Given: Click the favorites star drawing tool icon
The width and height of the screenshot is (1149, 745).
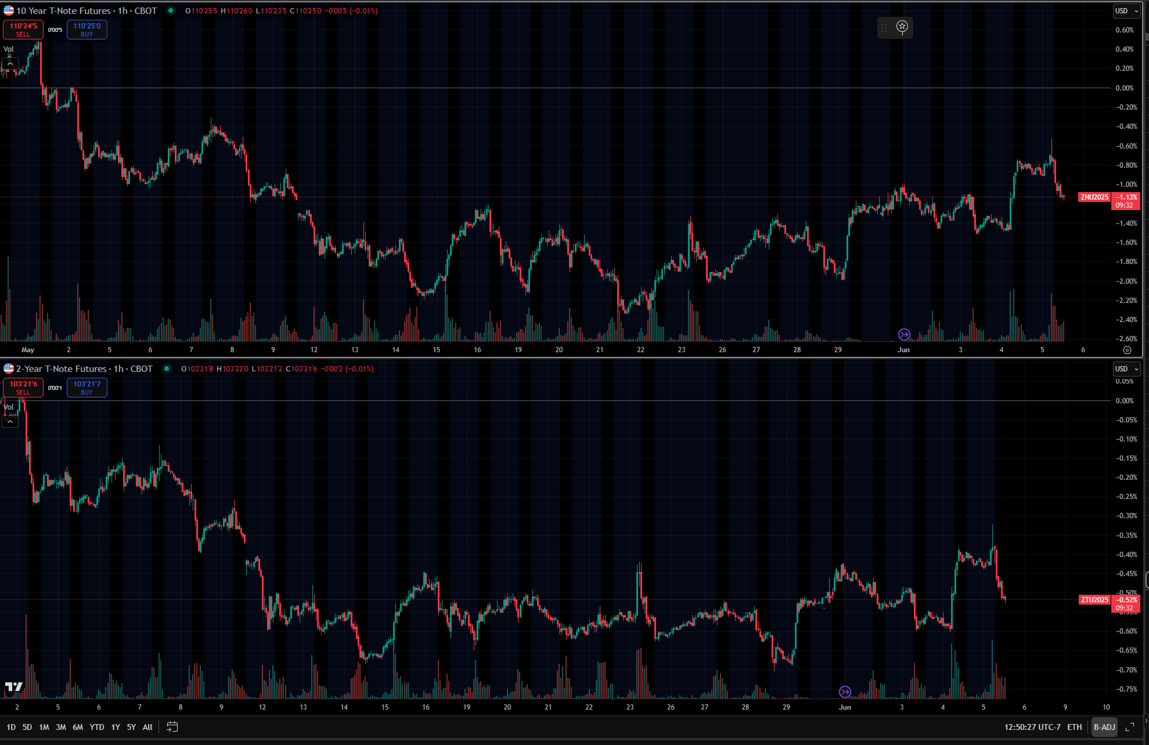Looking at the screenshot, I should tap(902, 27).
